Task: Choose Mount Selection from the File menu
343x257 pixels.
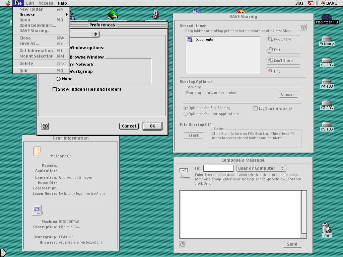Action: [x=41, y=56]
